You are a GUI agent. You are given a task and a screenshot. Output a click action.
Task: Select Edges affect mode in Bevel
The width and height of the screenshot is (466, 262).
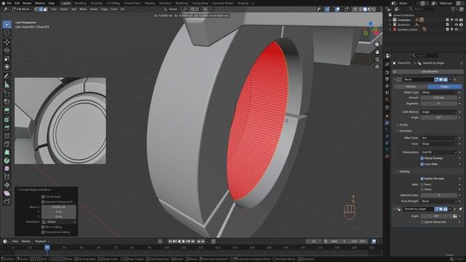click(445, 87)
